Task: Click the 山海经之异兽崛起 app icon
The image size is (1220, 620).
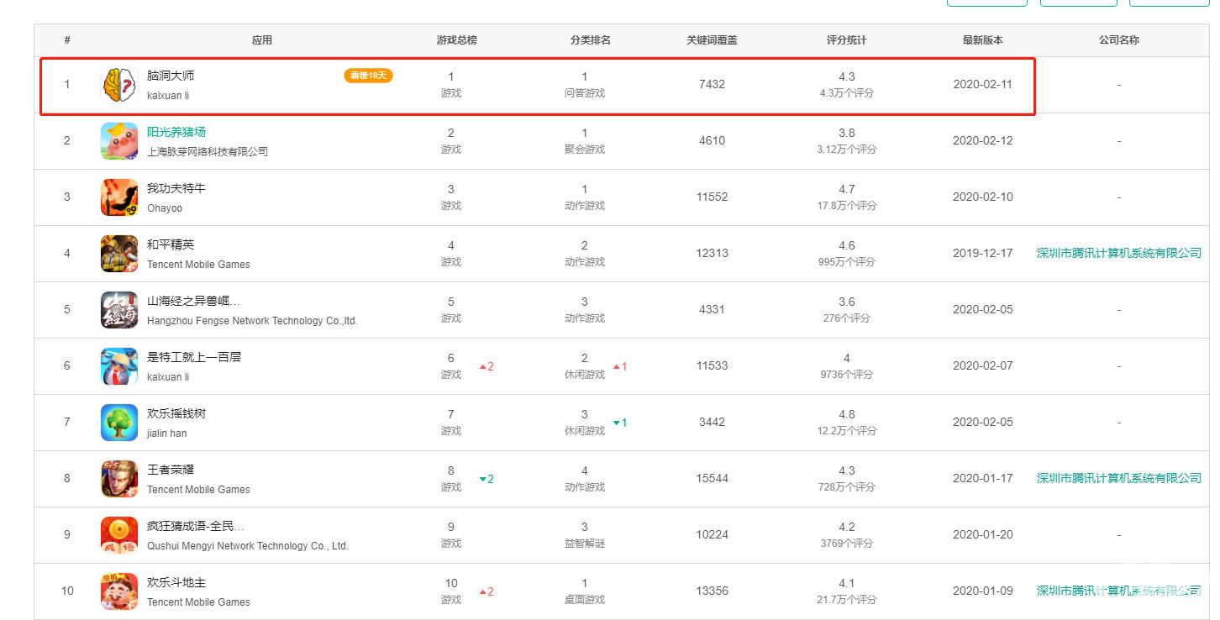Action: pyautogui.click(x=119, y=310)
